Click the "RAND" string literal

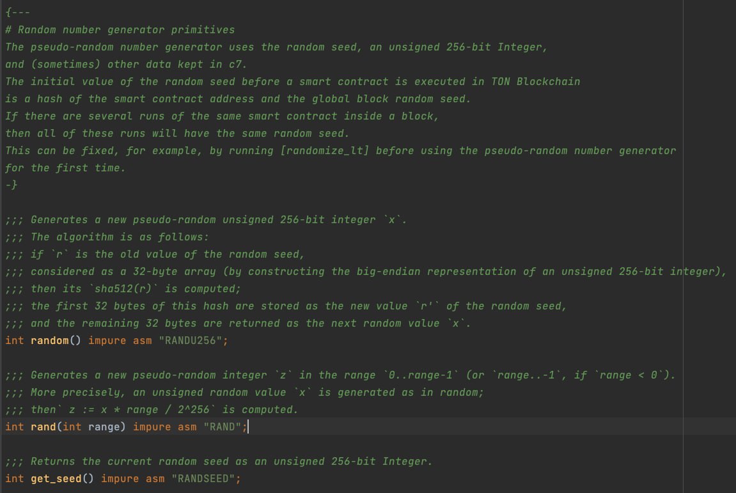pos(223,426)
